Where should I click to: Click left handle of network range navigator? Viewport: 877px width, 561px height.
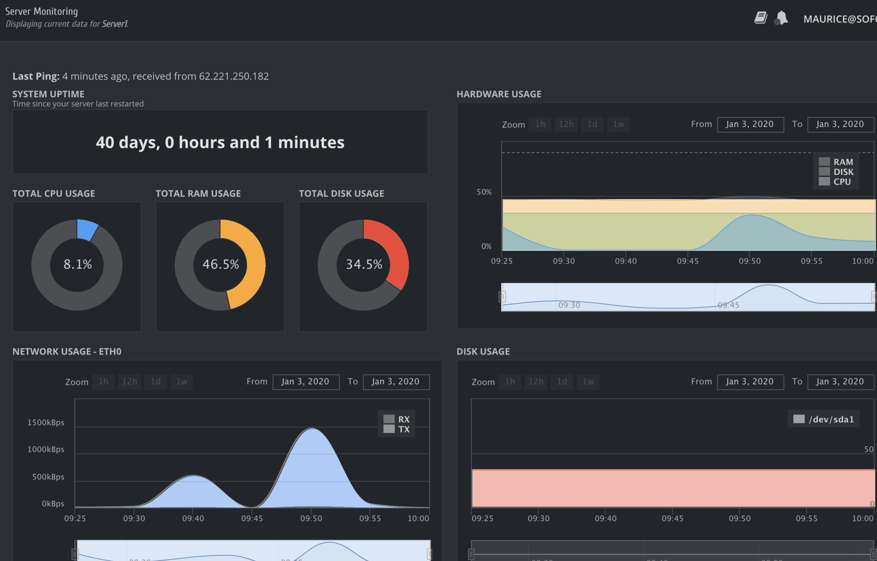pyautogui.click(x=75, y=554)
